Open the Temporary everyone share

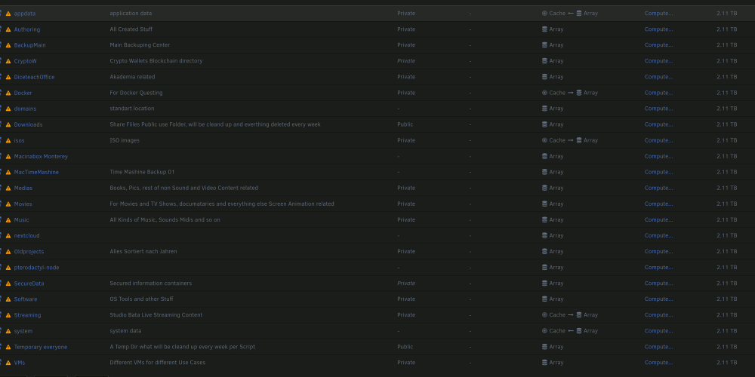click(41, 347)
